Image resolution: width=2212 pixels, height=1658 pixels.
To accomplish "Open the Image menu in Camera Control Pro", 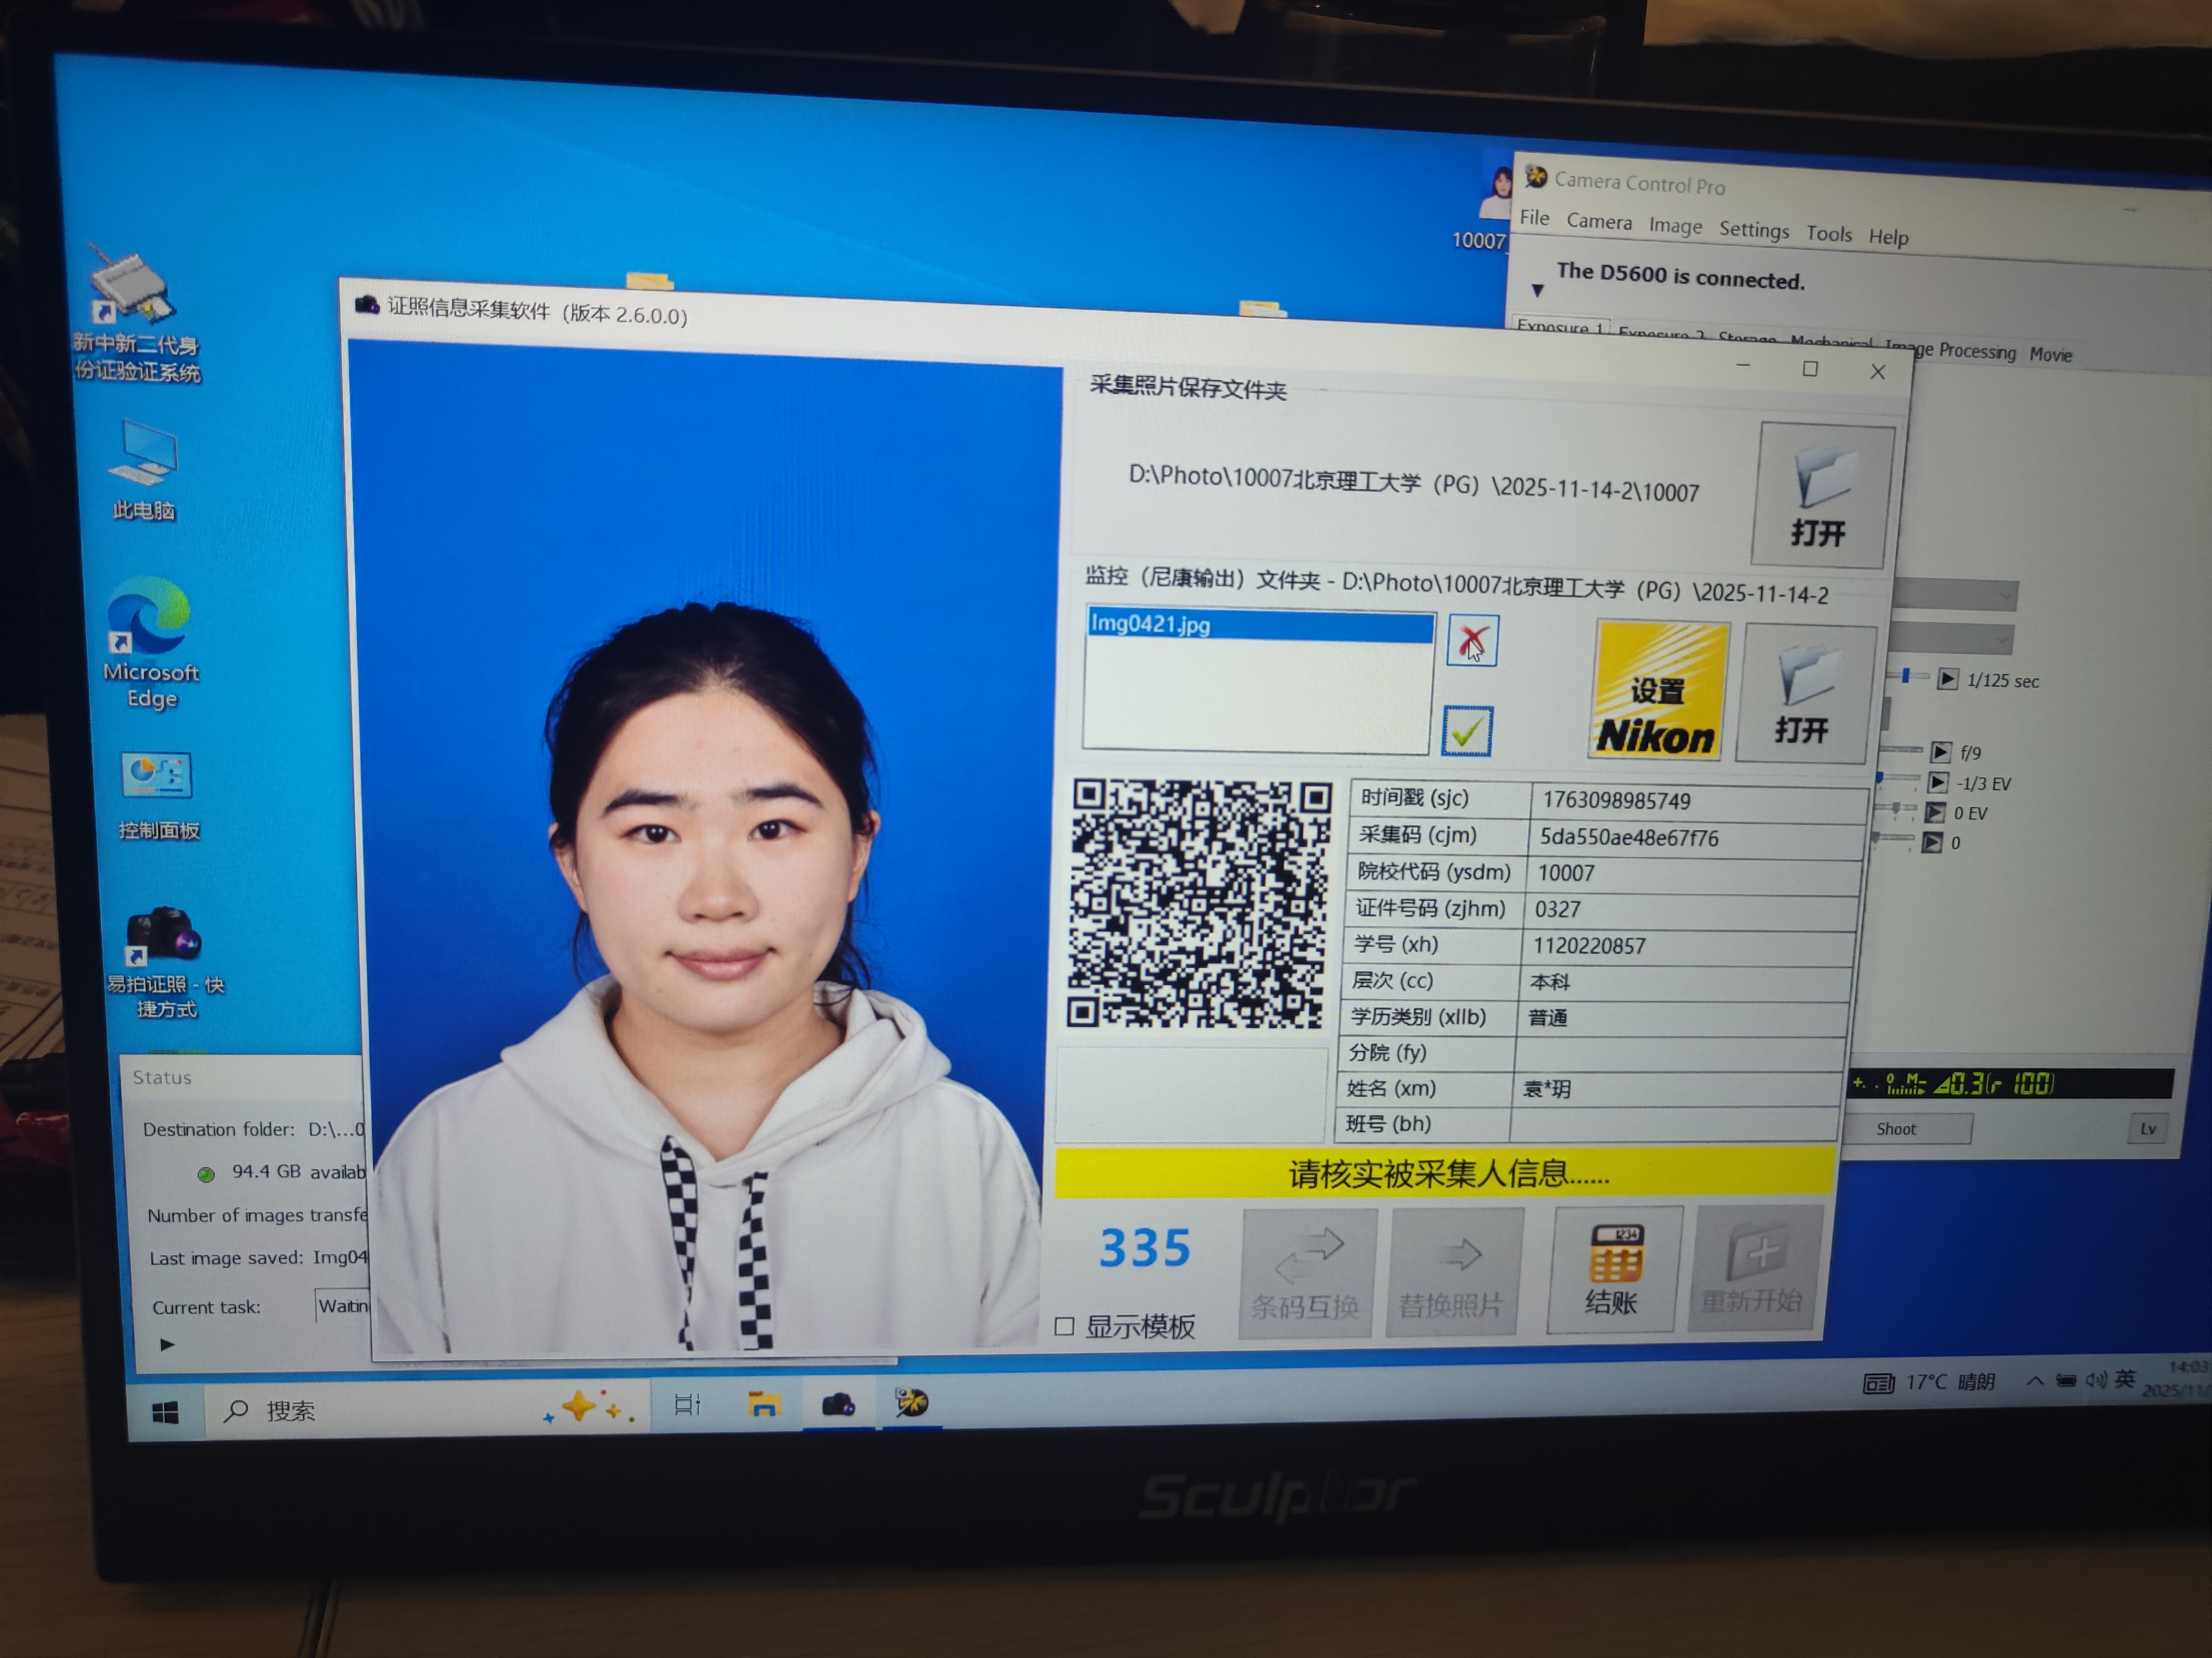I will point(1675,225).
